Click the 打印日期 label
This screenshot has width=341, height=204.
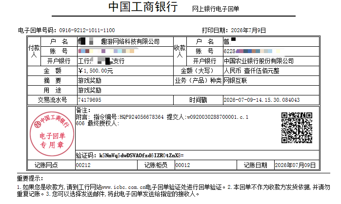[215, 30]
